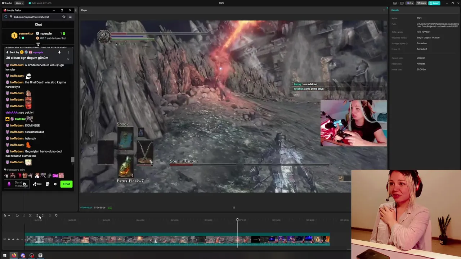Image resolution: width=461 pixels, height=259 pixels.
Task: Click the marker shield icon in timeline toolbar
Action: pyautogui.click(x=56, y=215)
